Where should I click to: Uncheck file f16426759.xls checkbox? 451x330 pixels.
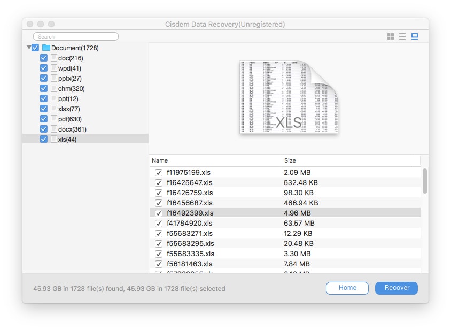[x=159, y=193]
